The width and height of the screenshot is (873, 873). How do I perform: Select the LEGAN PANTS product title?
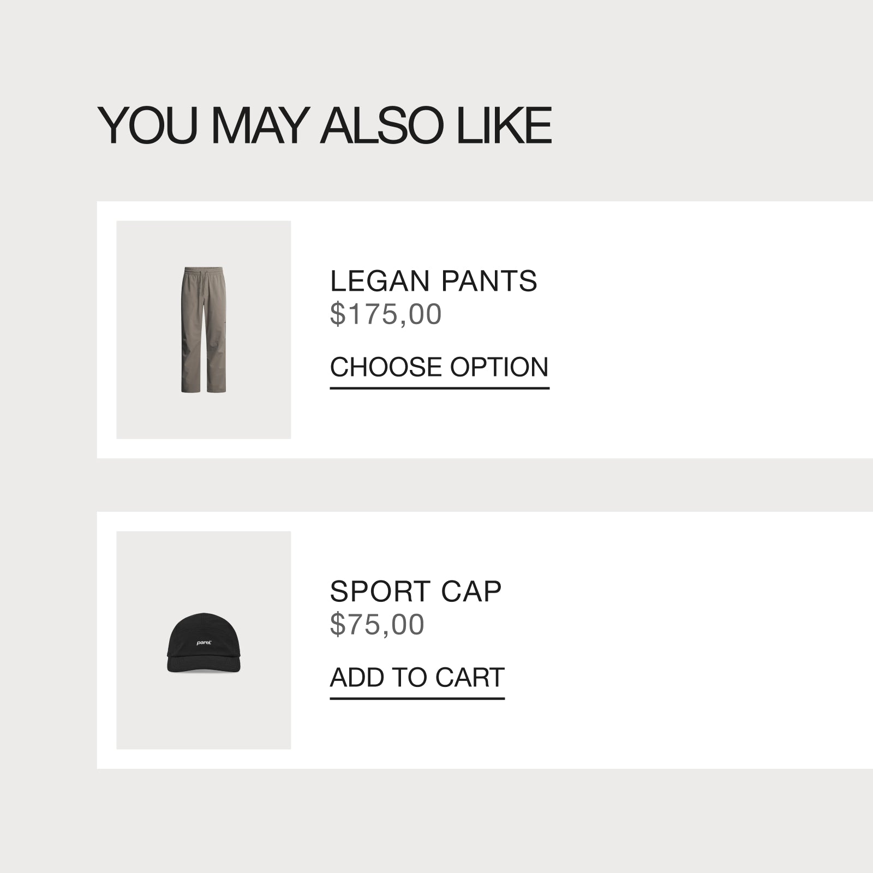[433, 281]
